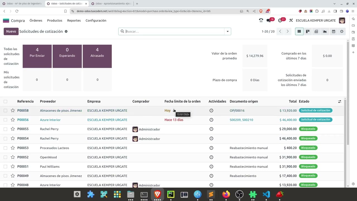This screenshot has width=357, height=201.
Task: Switch to list view
Action: click(299, 32)
